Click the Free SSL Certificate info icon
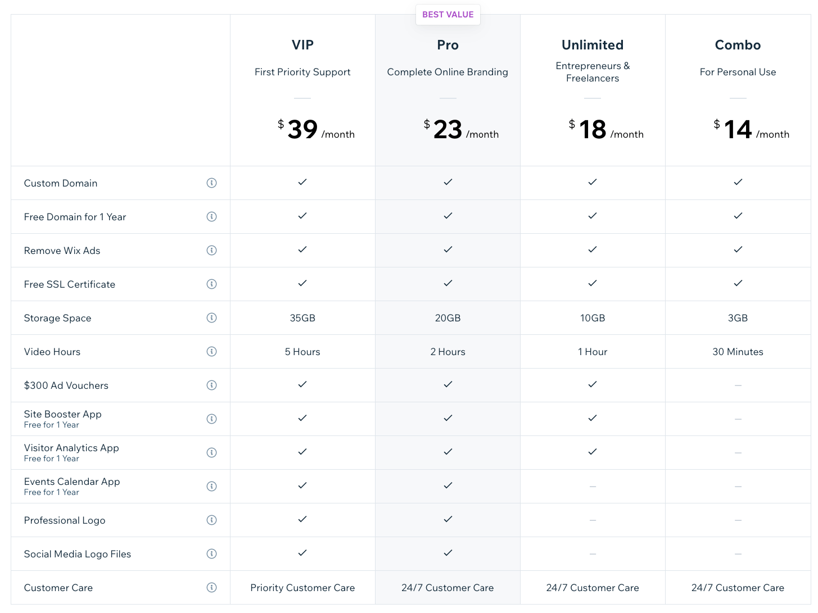 coord(212,284)
